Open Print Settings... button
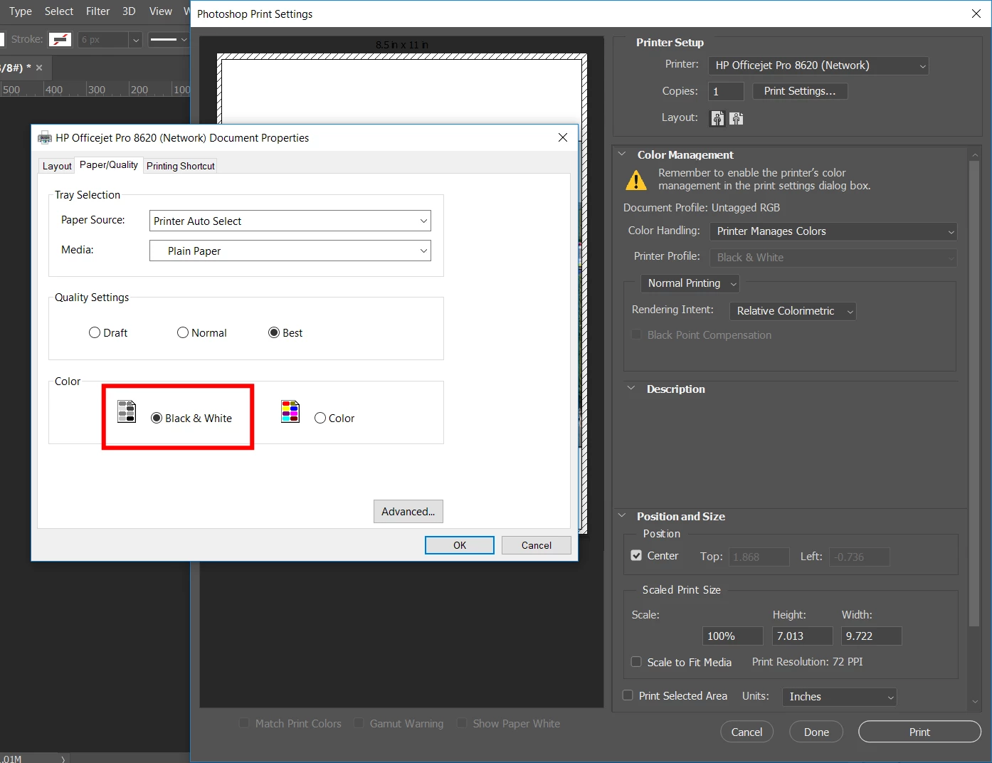Image resolution: width=992 pixels, height=763 pixels. (x=801, y=91)
